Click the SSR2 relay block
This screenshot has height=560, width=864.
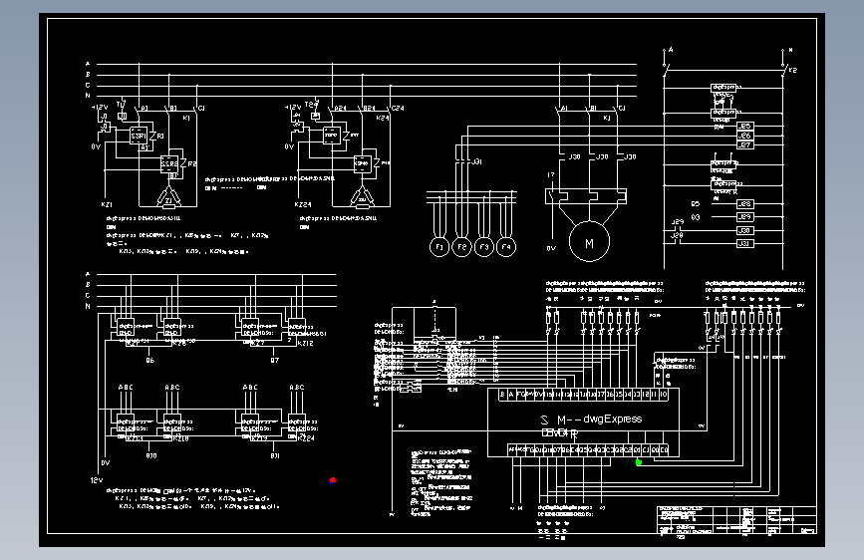tap(169, 164)
